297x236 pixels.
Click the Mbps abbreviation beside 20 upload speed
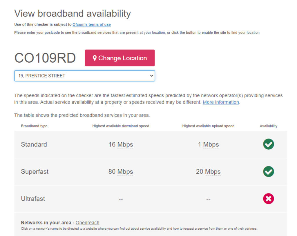[x=213, y=172]
